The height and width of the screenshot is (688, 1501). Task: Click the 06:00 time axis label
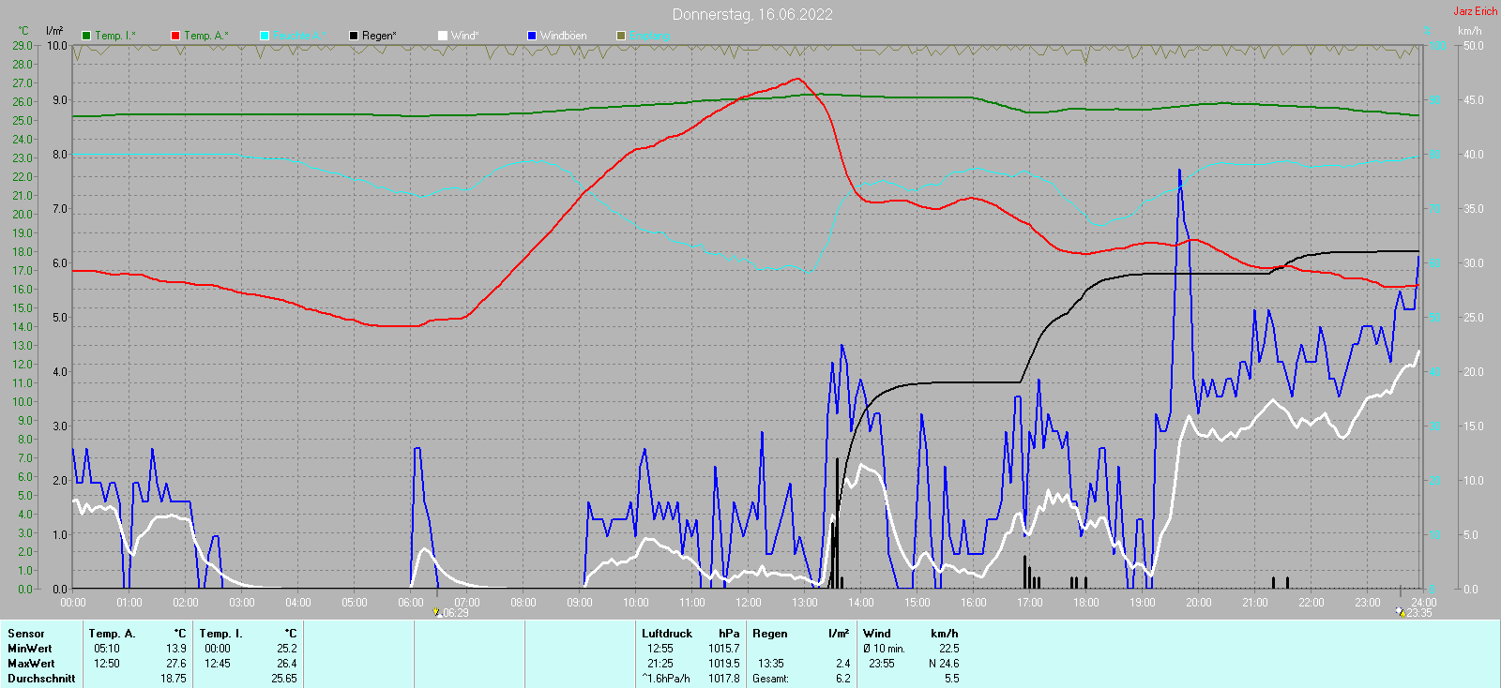tap(411, 602)
